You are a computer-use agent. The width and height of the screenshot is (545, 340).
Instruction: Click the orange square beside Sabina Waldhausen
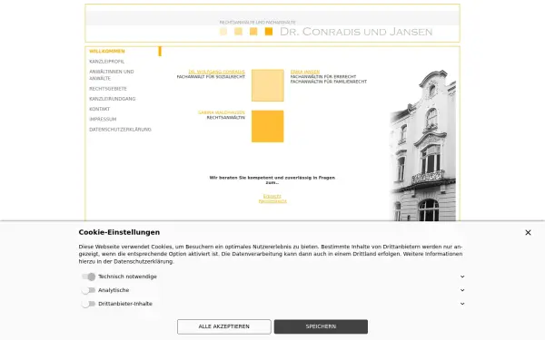268,126
